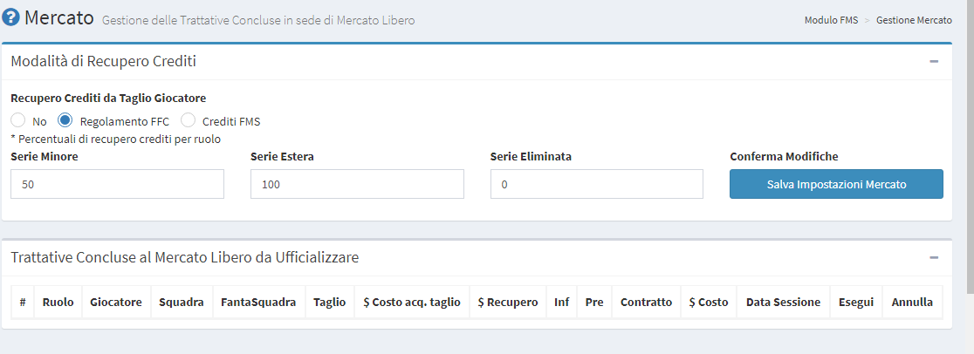Screen dimensions: 974x354
Task: Click the Data Sessione column header
Action: [783, 303]
